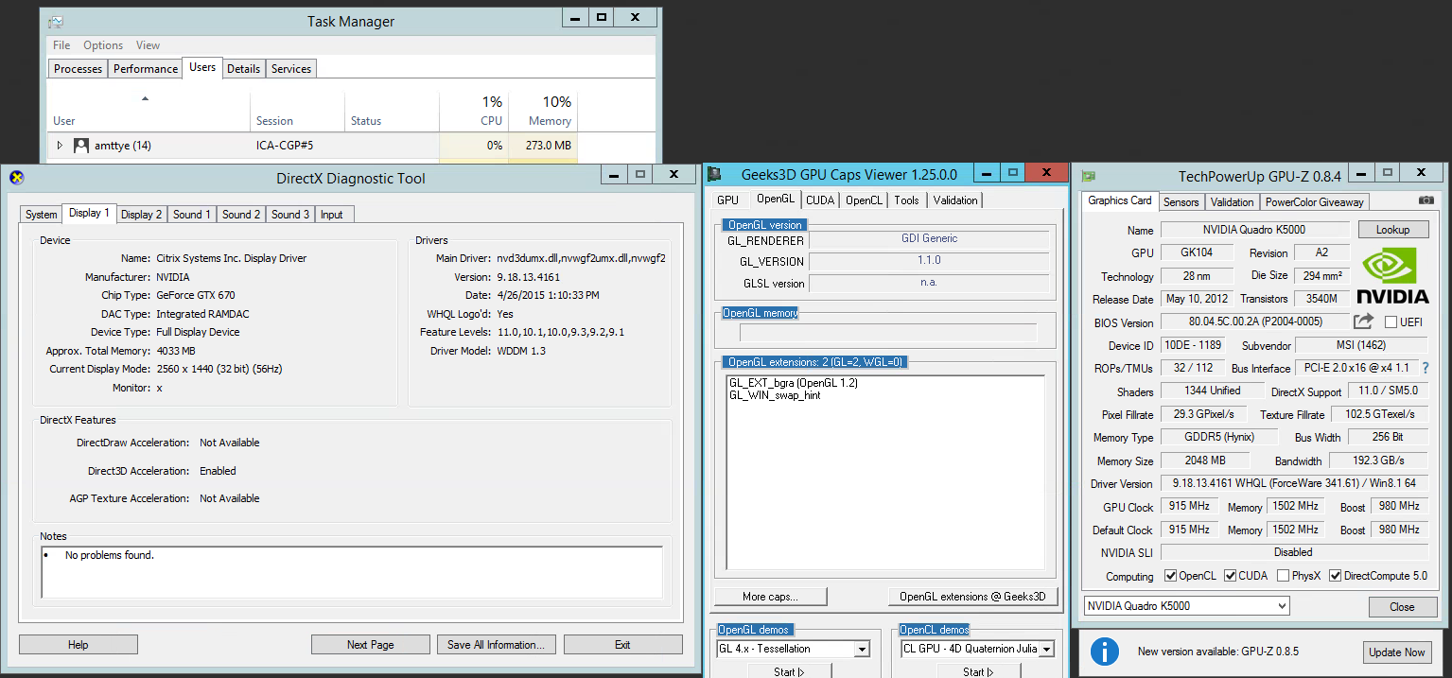
Task: Open the PowerColor Giveaway tab in GPU-Z
Action: (x=1315, y=202)
